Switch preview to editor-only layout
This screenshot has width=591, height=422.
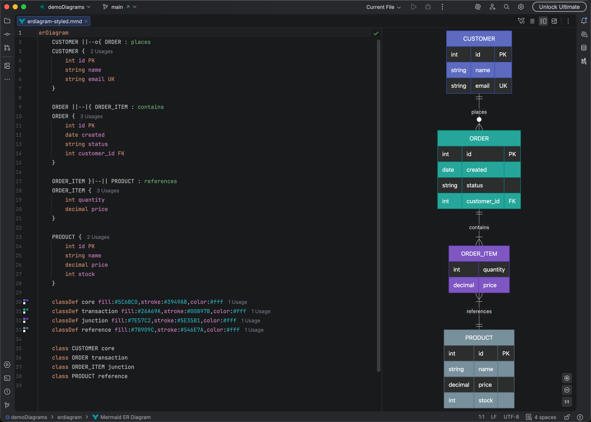coord(532,21)
